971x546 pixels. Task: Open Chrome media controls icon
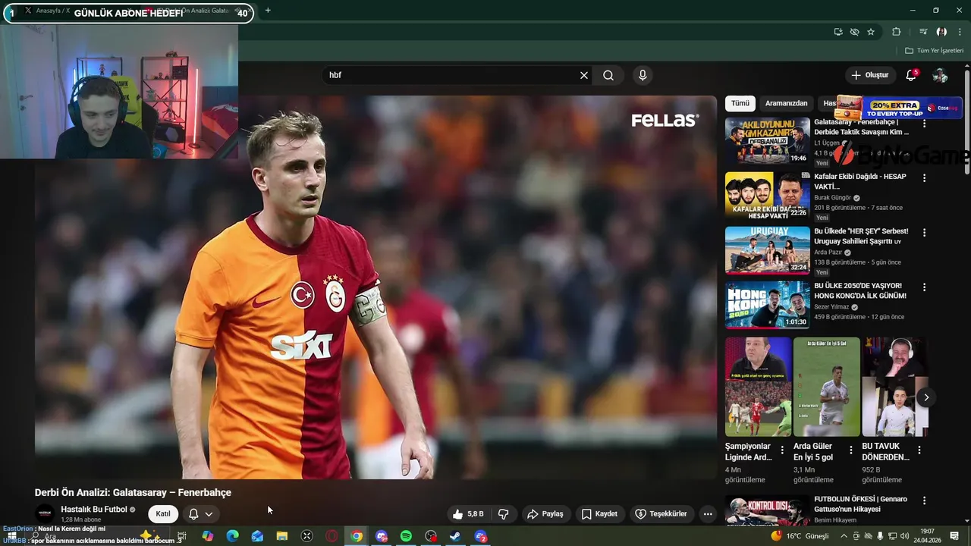pyautogui.click(x=923, y=32)
